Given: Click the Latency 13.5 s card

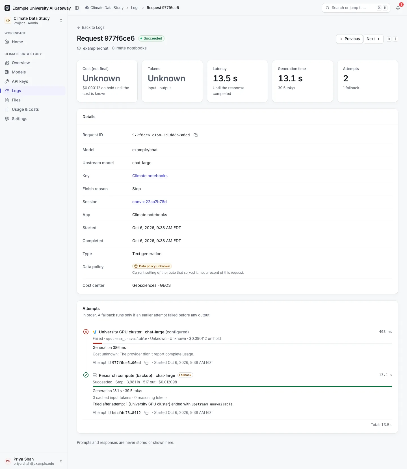Looking at the screenshot, I should pyautogui.click(x=237, y=81).
